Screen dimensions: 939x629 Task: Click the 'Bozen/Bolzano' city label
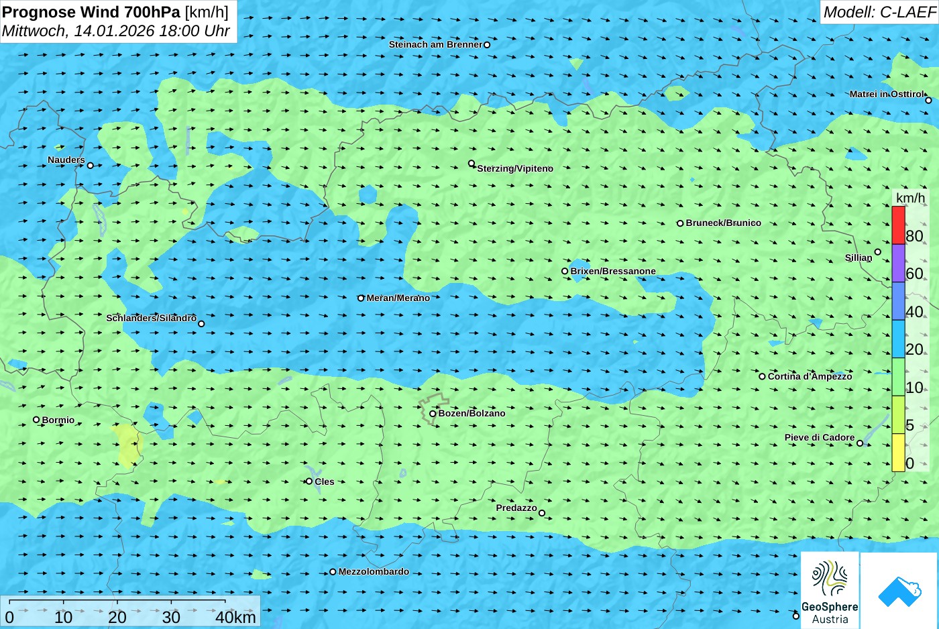tap(472, 413)
